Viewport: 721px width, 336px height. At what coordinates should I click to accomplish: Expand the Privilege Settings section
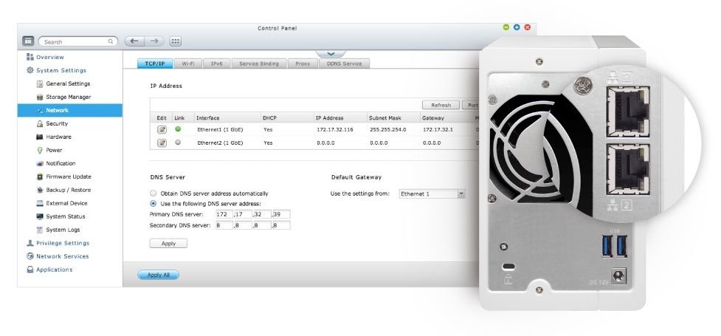point(62,243)
